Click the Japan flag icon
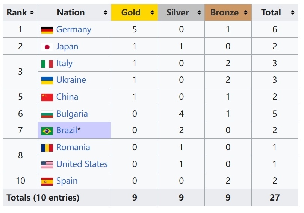This screenshot has height=213, width=304. (47, 47)
